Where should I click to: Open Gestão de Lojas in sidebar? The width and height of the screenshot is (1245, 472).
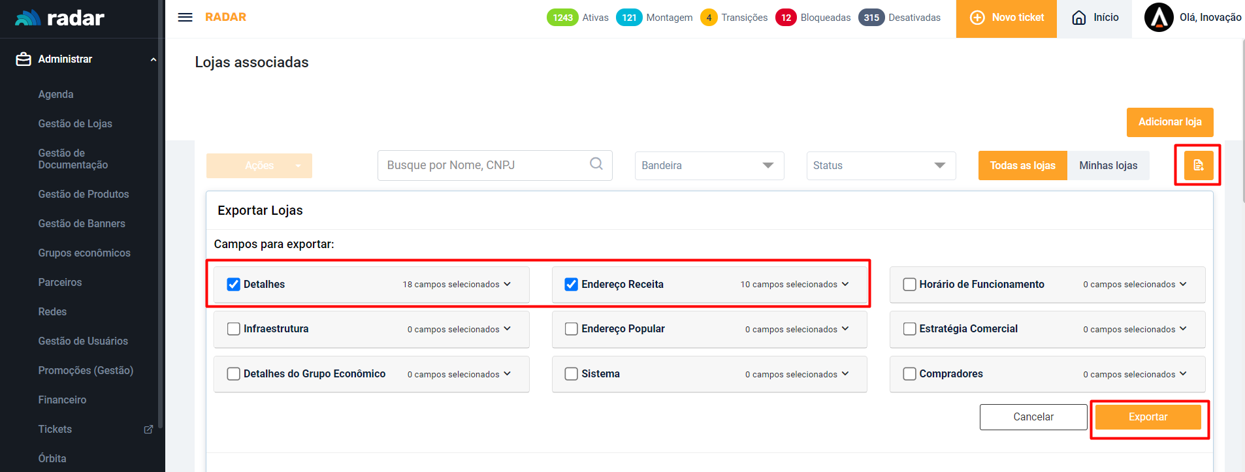point(75,123)
